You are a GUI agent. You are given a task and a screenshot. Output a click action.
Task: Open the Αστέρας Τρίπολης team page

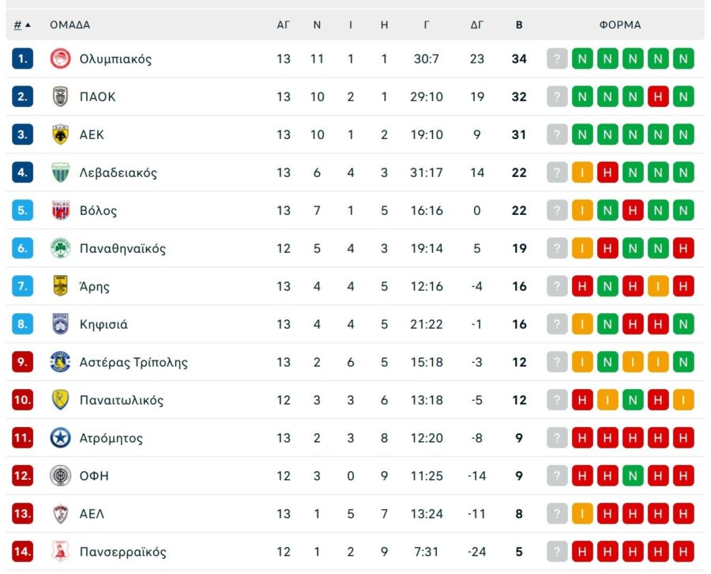click(x=134, y=362)
